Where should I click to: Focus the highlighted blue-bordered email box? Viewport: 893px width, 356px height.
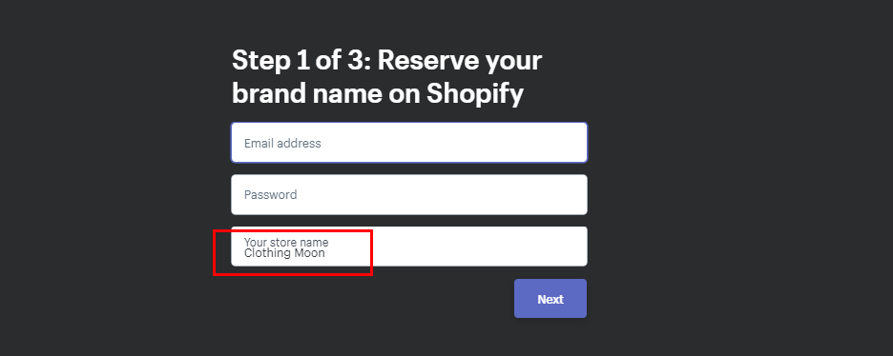[x=409, y=143]
